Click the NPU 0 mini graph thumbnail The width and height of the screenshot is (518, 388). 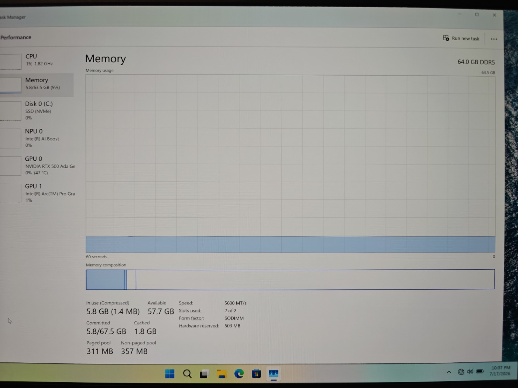coord(10,138)
